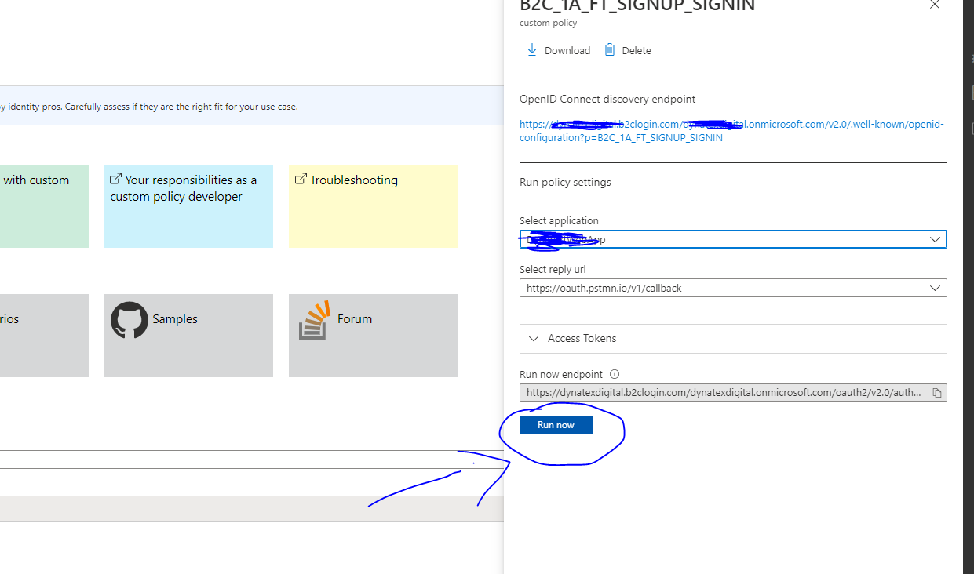This screenshot has height=574, width=974.
Task: Click the 'Run policy settings' heading
Action: [565, 183]
